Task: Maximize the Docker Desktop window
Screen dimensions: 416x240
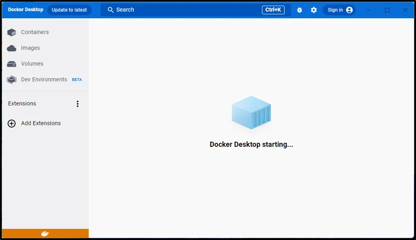Action: (387, 10)
